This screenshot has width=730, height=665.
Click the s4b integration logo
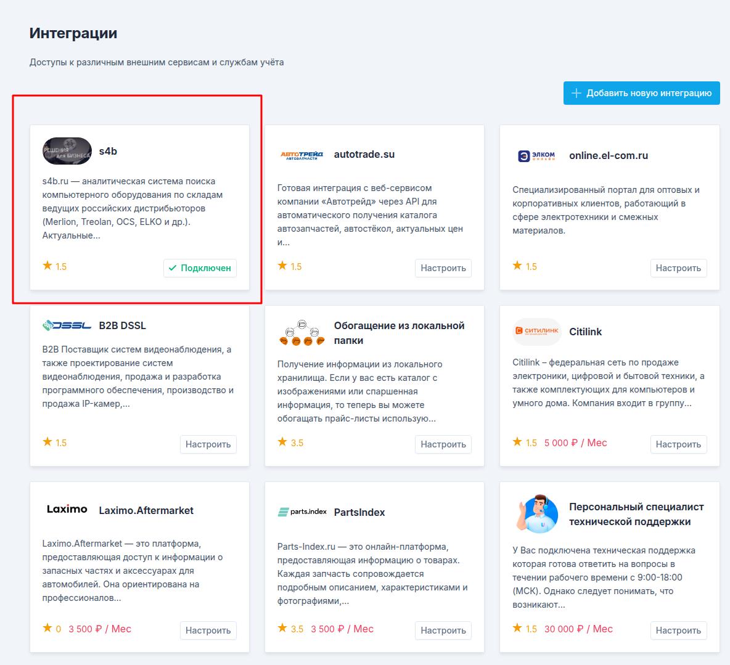(x=67, y=151)
